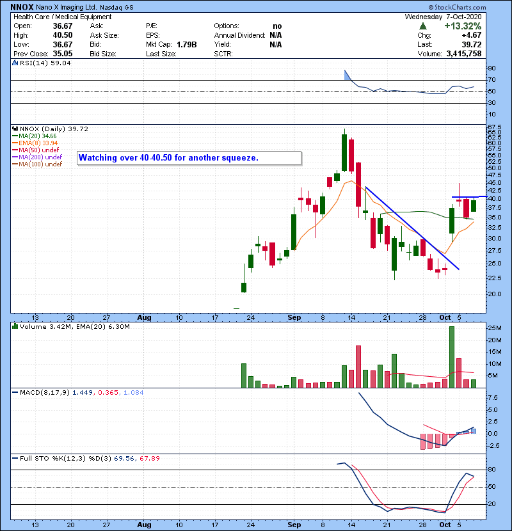Click the RSI value 59.04

click(x=61, y=63)
